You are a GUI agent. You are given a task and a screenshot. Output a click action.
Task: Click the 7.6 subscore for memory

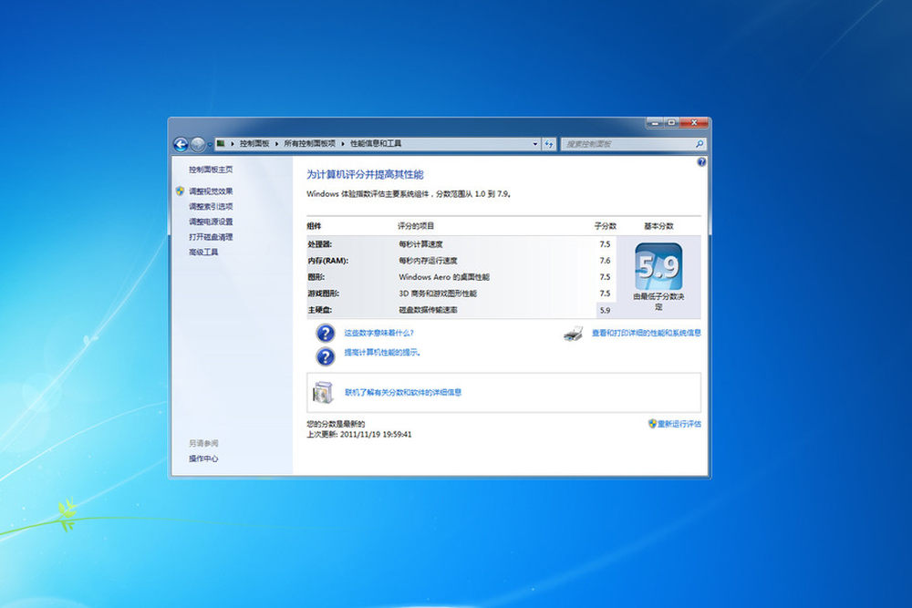(x=605, y=261)
